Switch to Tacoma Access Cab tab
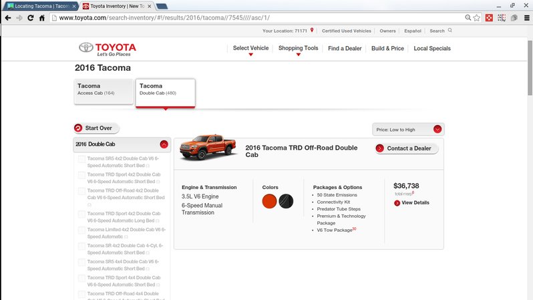 104,91
